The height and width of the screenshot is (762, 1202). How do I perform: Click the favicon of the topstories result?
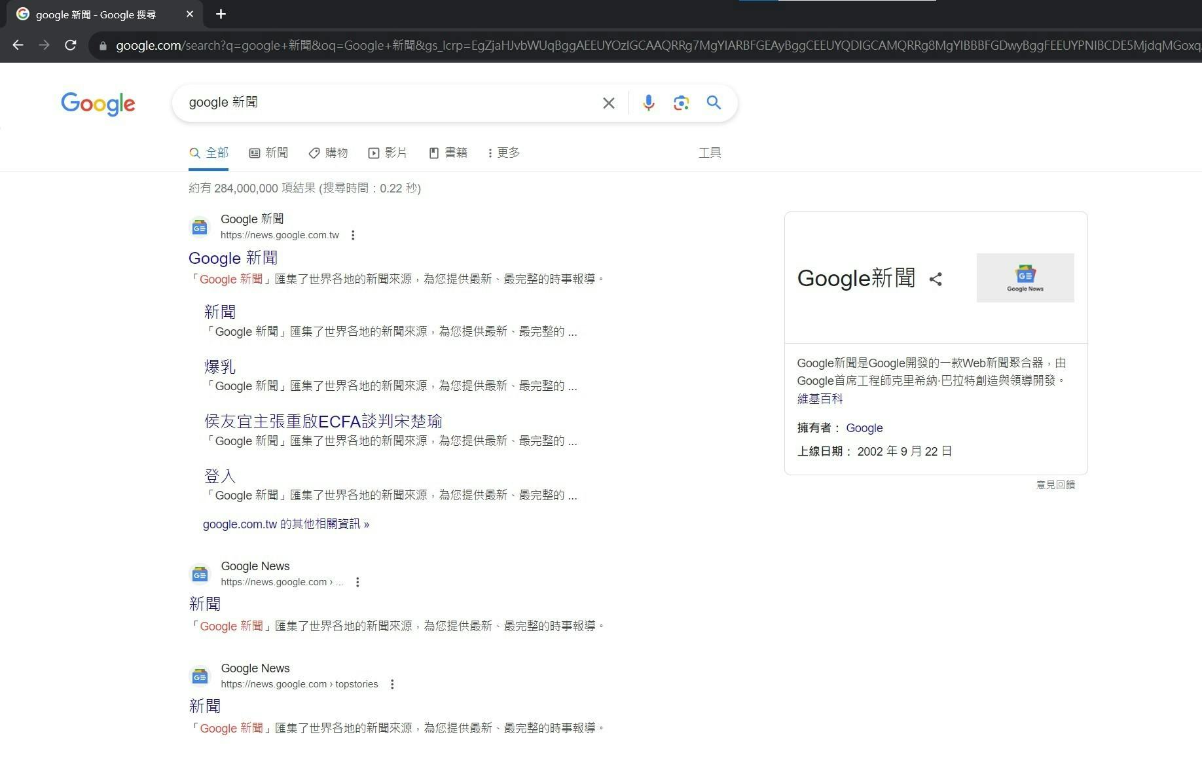200,676
